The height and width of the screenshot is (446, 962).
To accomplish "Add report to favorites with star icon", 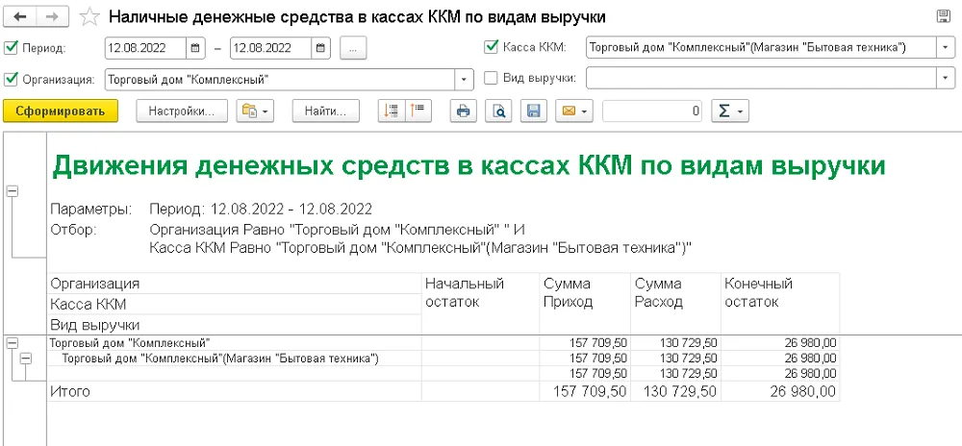I will [x=89, y=17].
